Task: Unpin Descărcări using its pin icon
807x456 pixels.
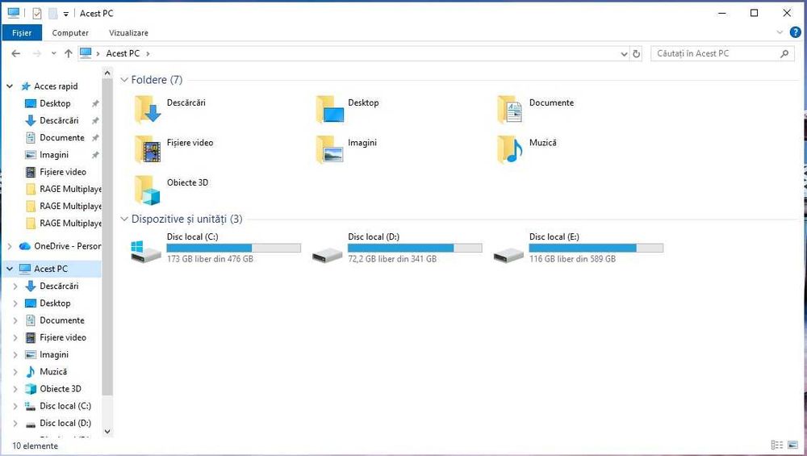Action: (95, 120)
